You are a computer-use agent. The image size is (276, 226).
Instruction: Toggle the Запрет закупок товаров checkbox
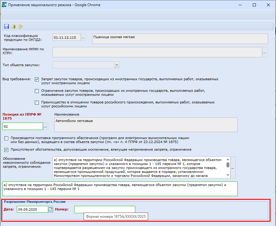(x=37, y=80)
